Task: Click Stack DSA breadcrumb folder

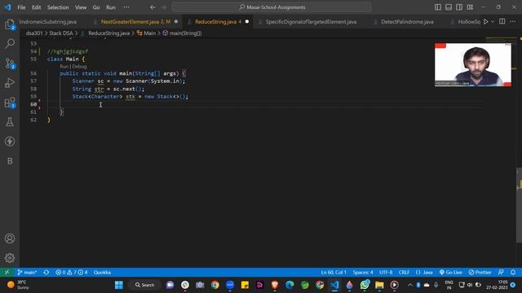Action: (x=61, y=33)
